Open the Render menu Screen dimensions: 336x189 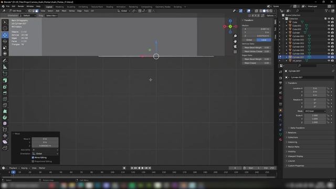tap(21, 6)
